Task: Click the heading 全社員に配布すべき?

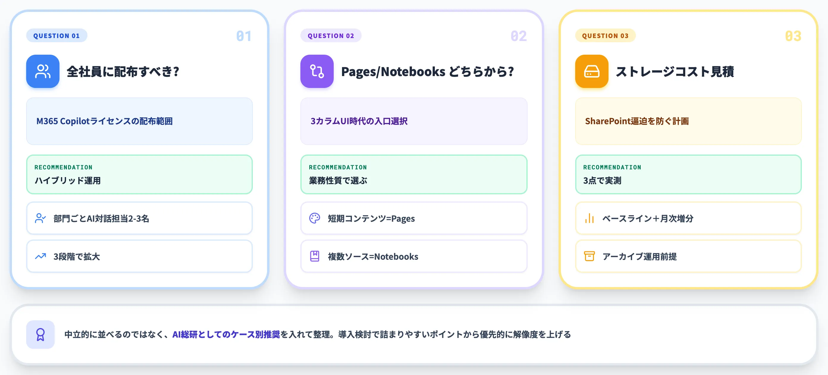Action: 123,71
